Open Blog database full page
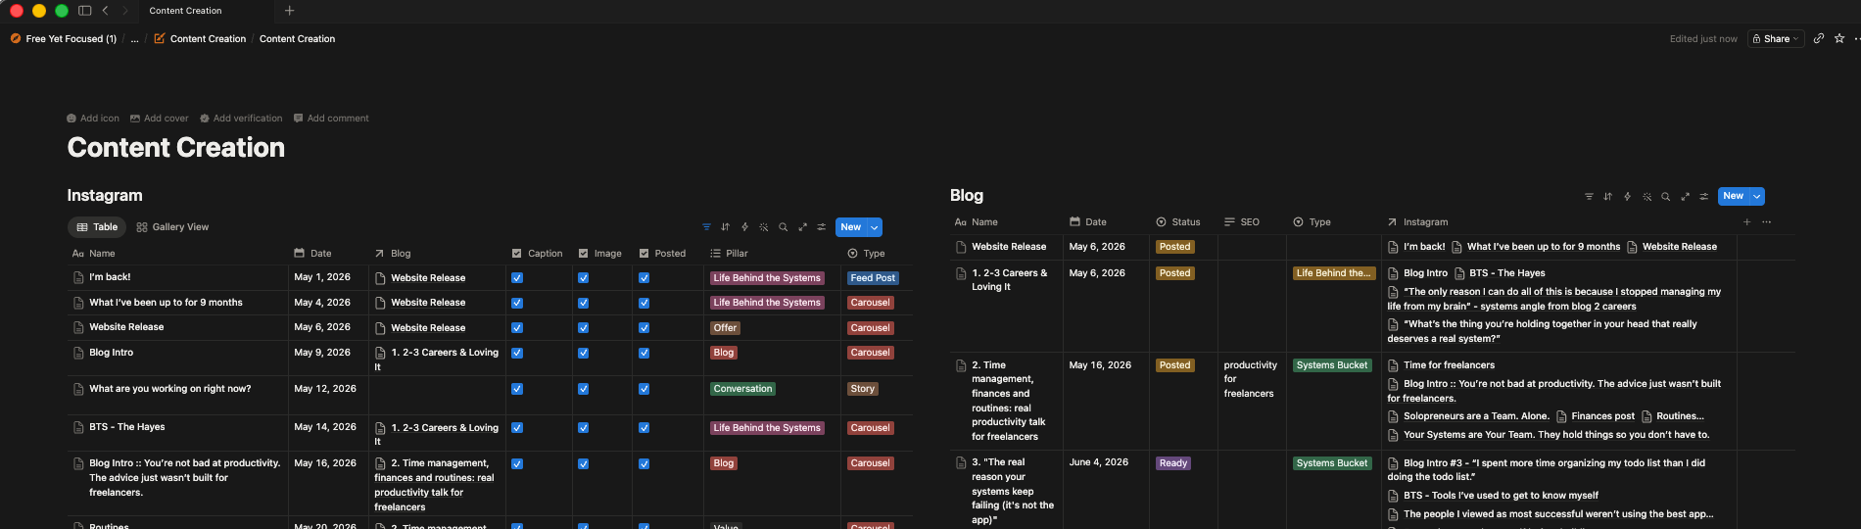Image resolution: width=1861 pixels, height=529 pixels. 1685,197
